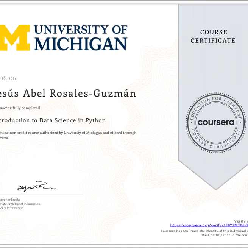
Task: Click the date text '28, 2024'
Action: click(9, 78)
